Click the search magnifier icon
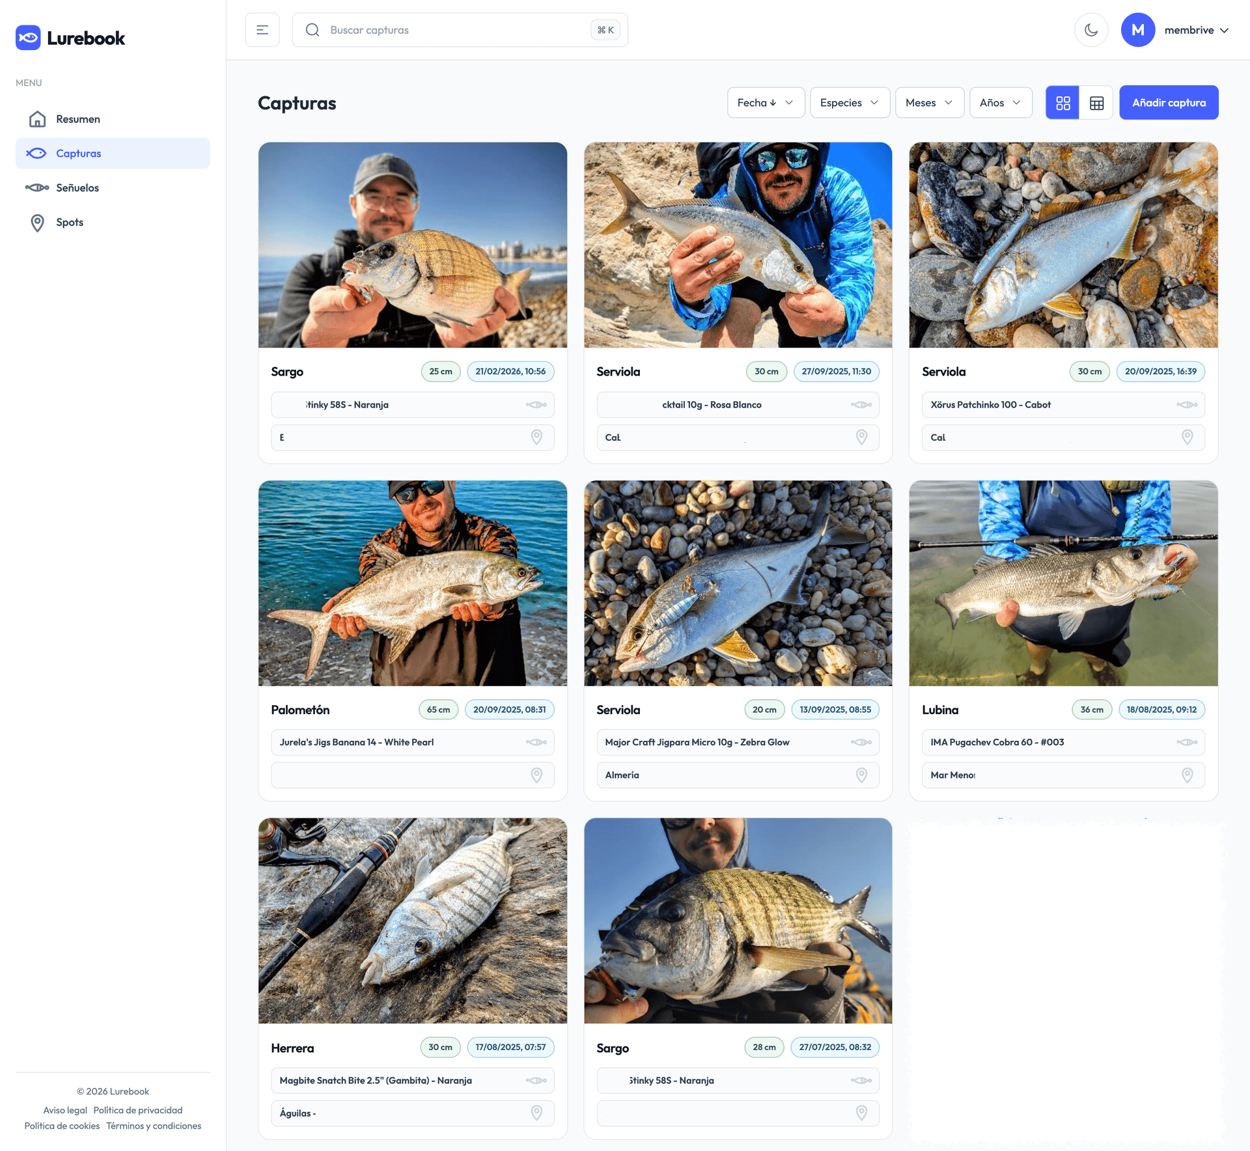Viewport: 1250px width, 1151px height. pyautogui.click(x=312, y=30)
